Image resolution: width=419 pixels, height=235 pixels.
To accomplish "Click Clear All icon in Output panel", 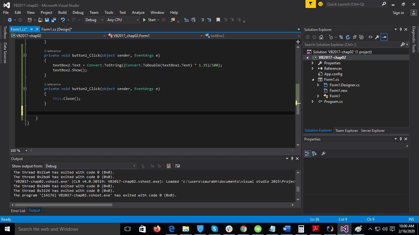I will 168,166.
